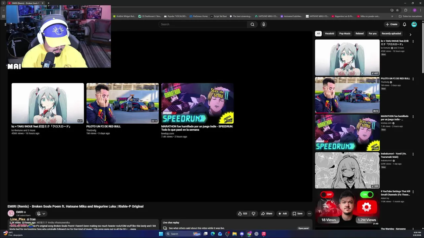This screenshot has width=424, height=238.
Task: Open Chrome extensions puzzle icon
Action: (406, 10)
